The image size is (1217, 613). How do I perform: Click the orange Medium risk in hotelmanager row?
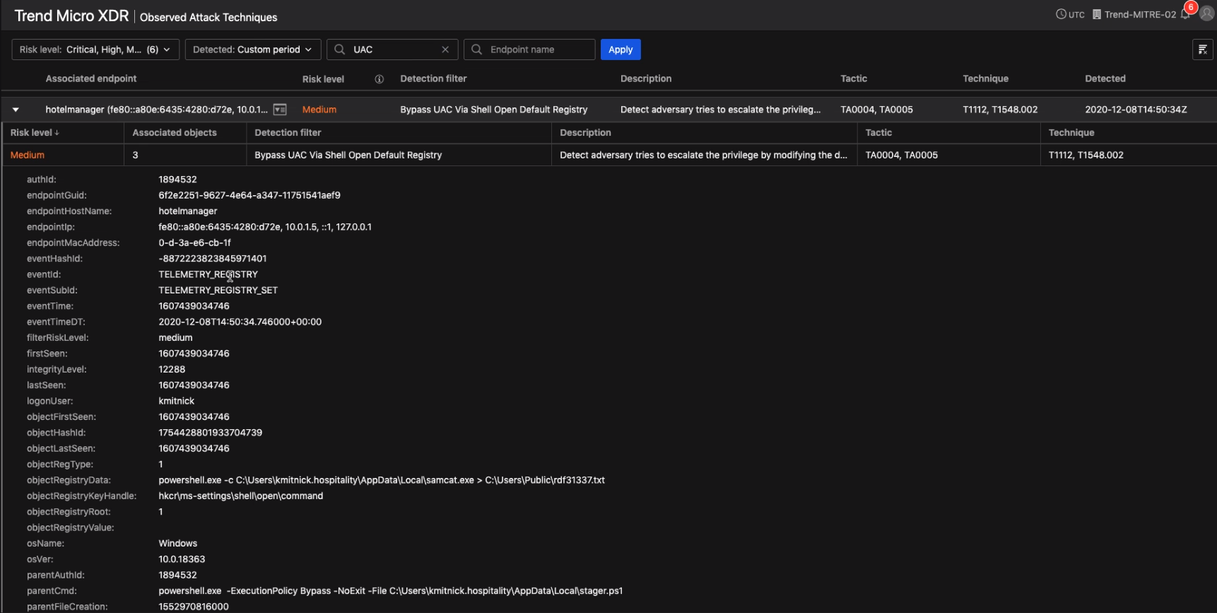[x=319, y=110]
